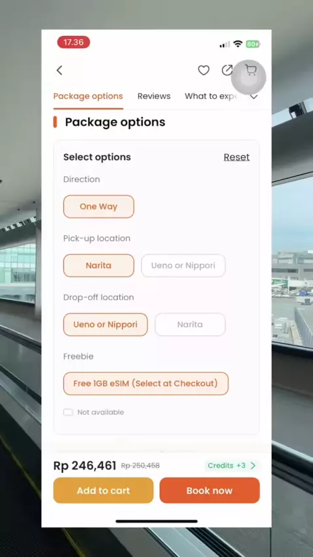Open the shopping cart icon

[250, 70]
